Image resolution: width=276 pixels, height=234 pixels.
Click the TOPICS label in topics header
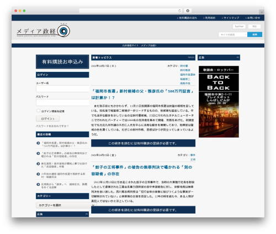click(x=191, y=58)
